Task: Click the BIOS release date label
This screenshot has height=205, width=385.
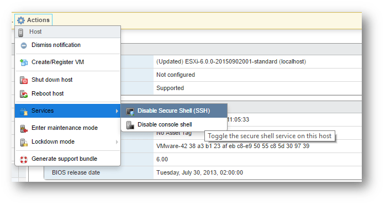Action: click(x=76, y=172)
